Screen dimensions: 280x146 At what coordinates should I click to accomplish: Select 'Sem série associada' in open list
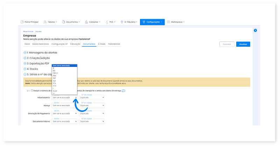64,66
